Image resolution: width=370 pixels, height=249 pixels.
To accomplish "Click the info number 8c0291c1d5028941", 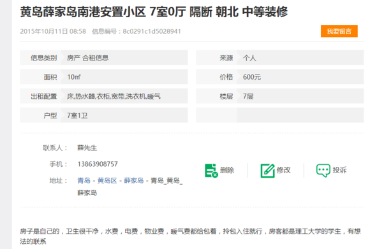I will tap(152, 31).
